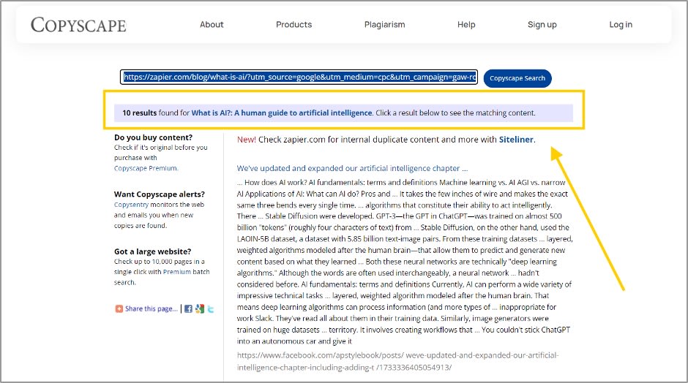The height and width of the screenshot is (383, 688).
Task: Open the Copysentry link
Action: point(131,205)
